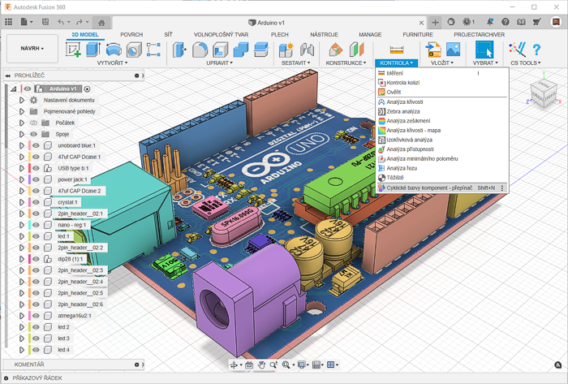568x384 pixels.
Task: Expand the Spoje folder
Action: (22, 134)
